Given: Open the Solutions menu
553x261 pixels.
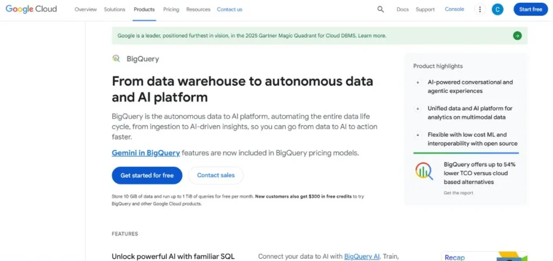Looking at the screenshot, I should [115, 9].
